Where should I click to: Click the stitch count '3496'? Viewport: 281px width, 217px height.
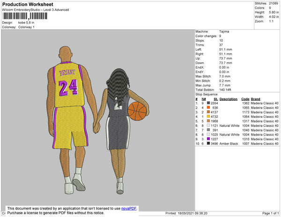[214, 144]
